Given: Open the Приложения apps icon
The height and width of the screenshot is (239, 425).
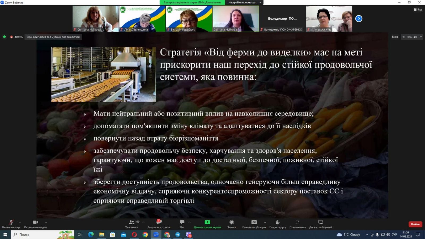Looking at the screenshot, I should [297, 224].
